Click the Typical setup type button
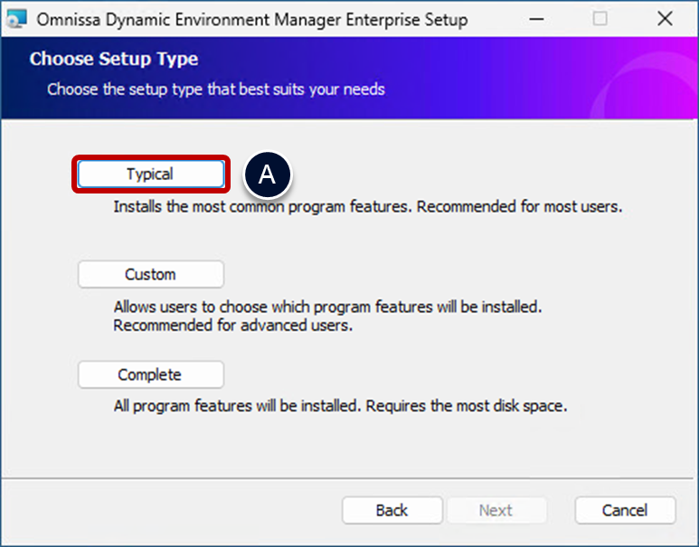The image size is (699, 547). (x=150, y=174)
